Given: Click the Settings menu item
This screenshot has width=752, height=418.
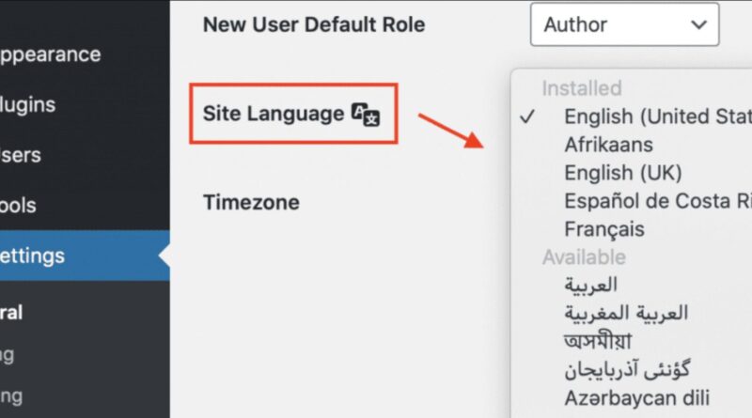Looking at the screenshot, I should pyautogui.click(x=33, y=255).
